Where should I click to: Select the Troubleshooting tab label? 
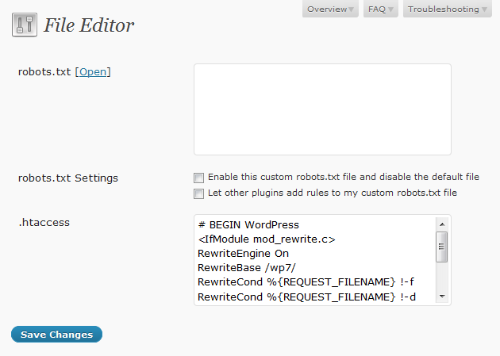pyautogui.click(x=443, y=10)
